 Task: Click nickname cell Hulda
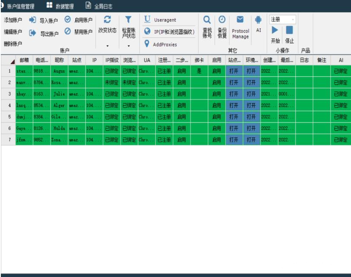[59, 128]
